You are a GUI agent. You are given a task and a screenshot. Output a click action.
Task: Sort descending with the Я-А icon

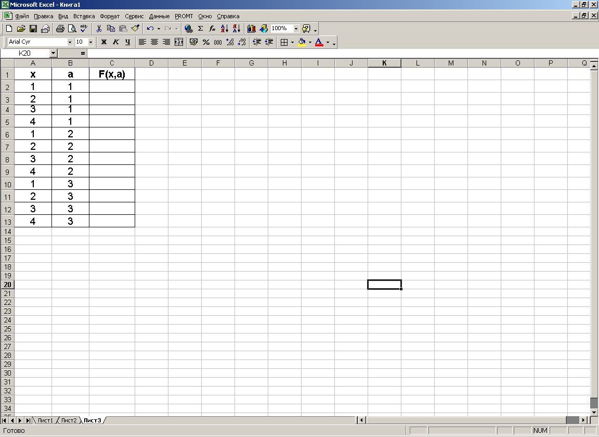pyautogui.click(x=237, y=29)
